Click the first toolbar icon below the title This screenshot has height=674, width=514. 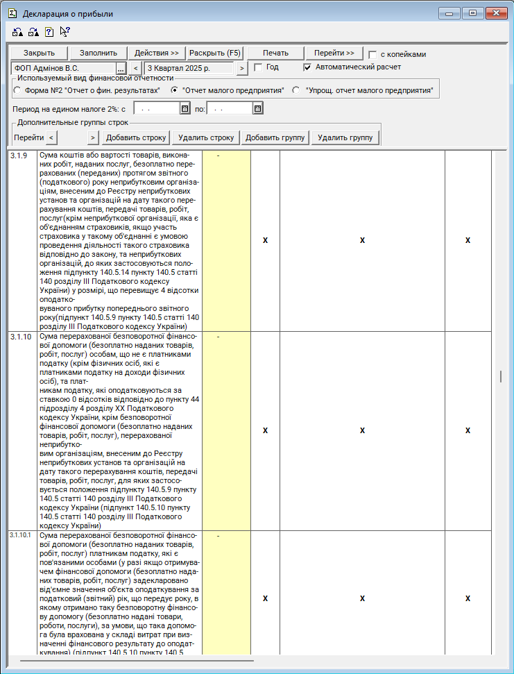tap(17, 31)
